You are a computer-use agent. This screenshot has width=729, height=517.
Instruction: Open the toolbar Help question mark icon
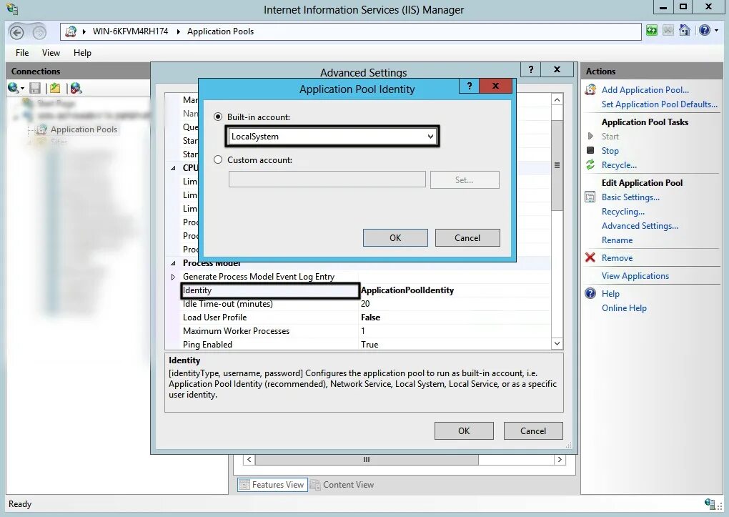[x=705, y=31]
